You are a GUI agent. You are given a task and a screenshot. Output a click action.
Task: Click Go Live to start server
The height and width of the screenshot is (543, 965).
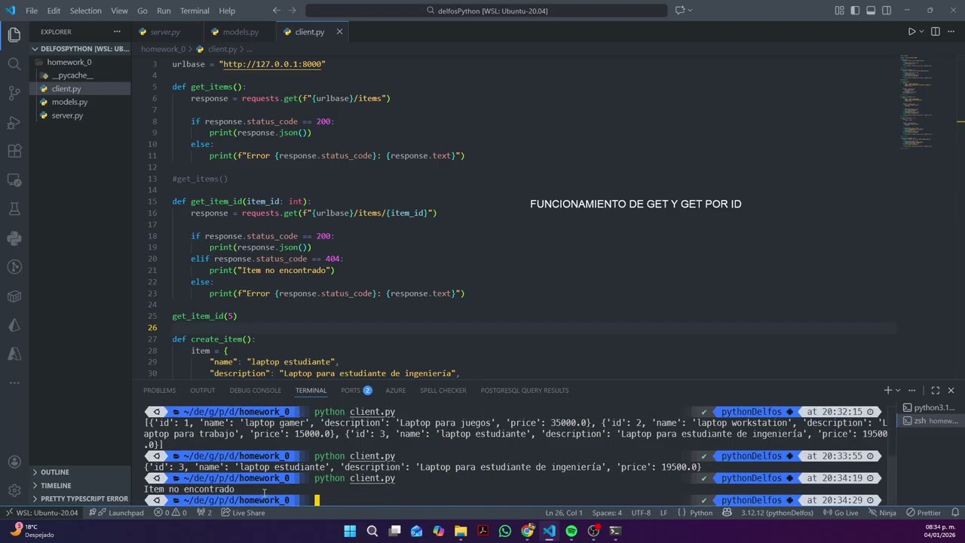[x=841, y=513]
